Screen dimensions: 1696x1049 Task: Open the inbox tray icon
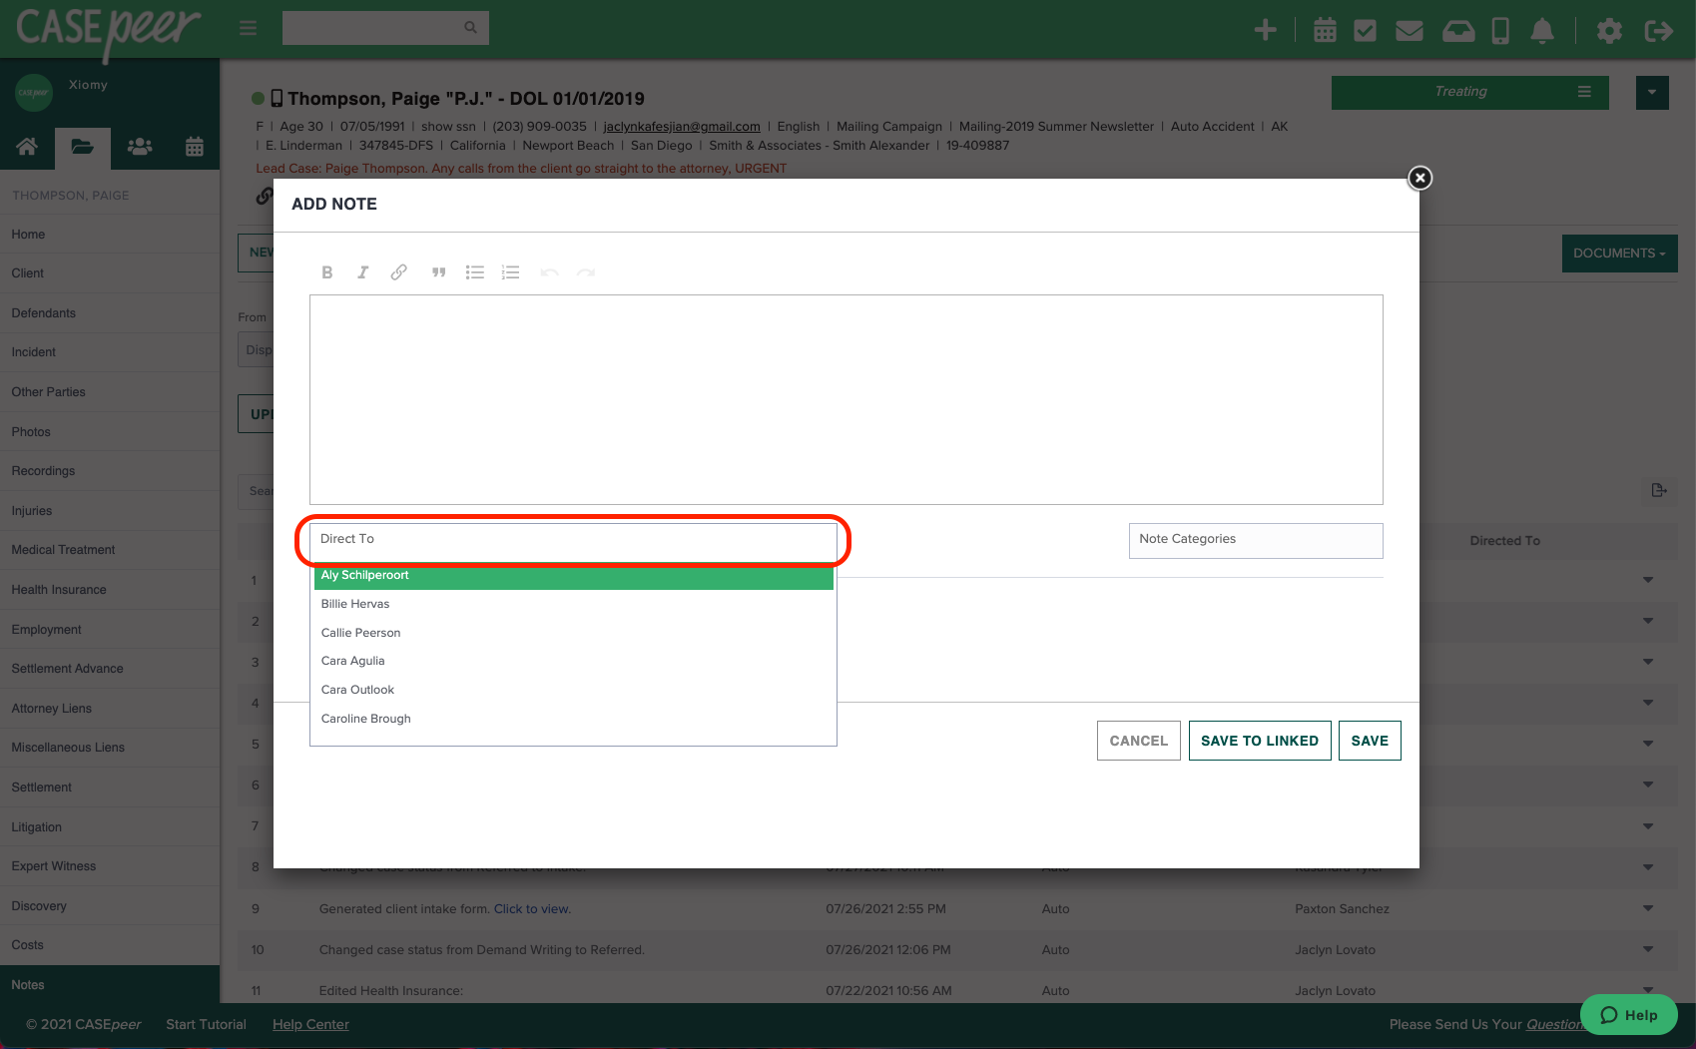point(1458,31)
